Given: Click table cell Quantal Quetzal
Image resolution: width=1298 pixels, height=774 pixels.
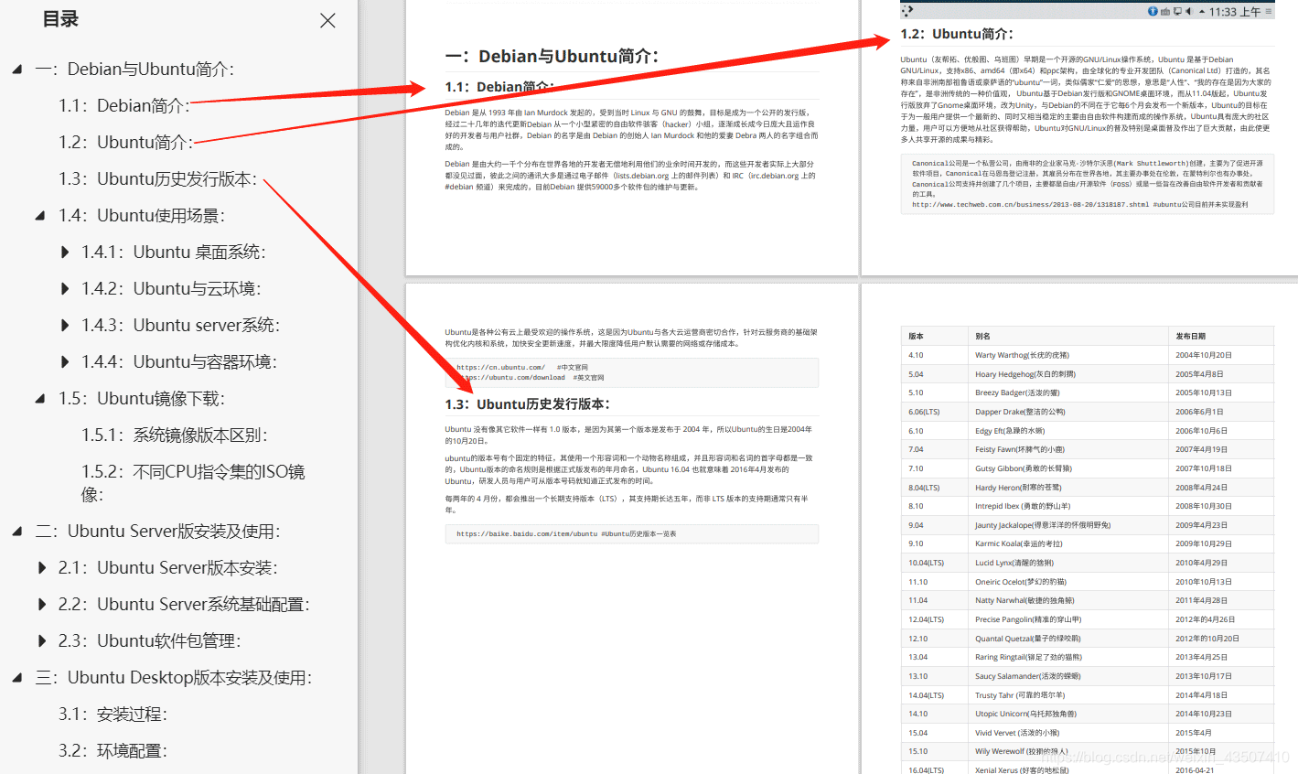Looking at the screenshot, I should point(1028,639).
